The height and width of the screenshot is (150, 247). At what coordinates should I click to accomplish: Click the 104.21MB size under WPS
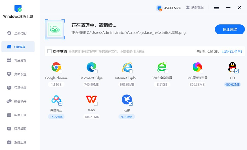click(x=91, y=117)
